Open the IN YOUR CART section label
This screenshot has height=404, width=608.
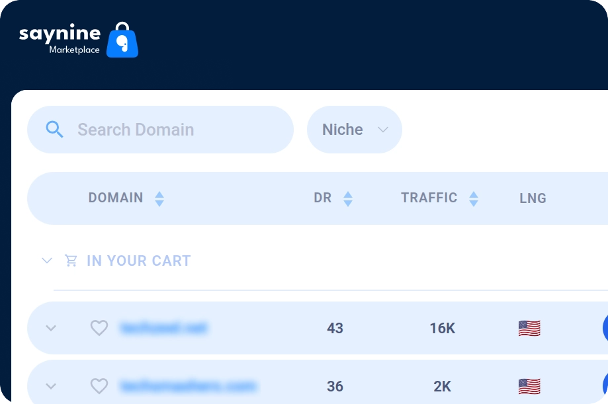click(x=138, y=261)
